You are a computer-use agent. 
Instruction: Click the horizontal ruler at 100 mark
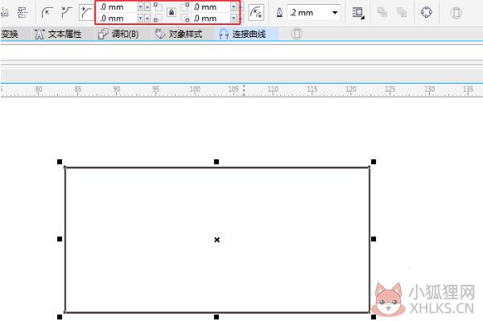[x=195, y=89]
